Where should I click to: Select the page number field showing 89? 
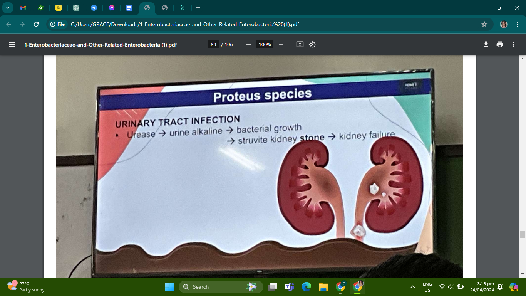(x=213, y=44)
